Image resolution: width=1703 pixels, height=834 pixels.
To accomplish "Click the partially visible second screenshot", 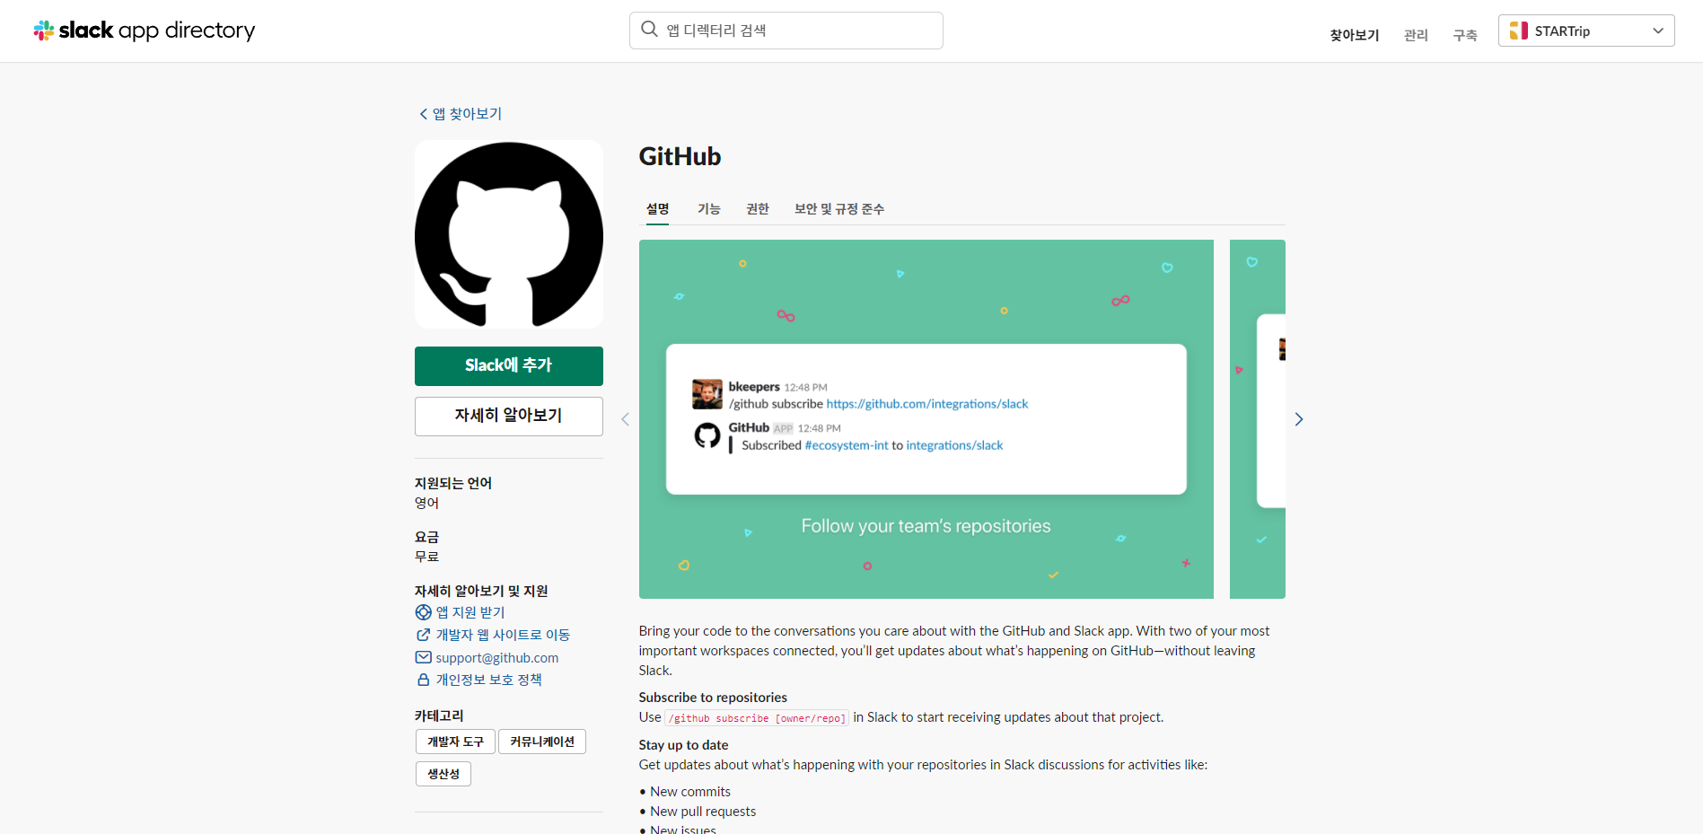I will 1258,419.
